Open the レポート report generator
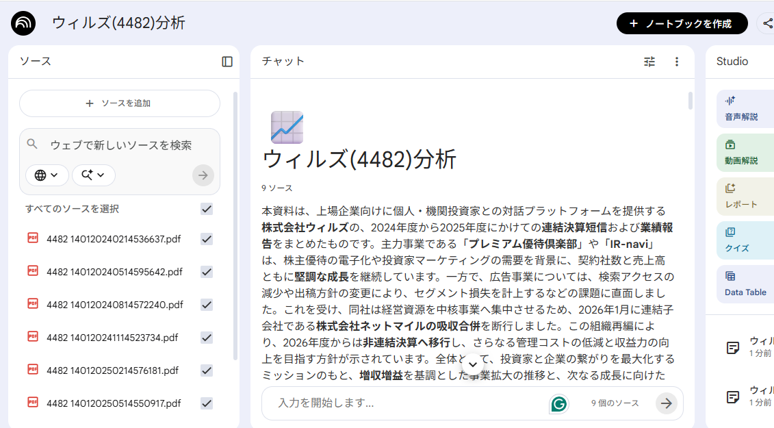The image size is (774, 428). [744, 197]
